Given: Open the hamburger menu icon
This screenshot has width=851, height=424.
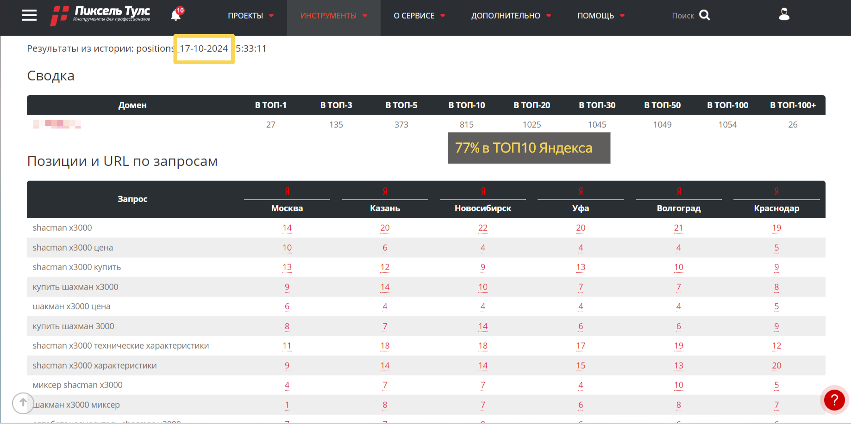Looking at the screenshot, I should tap(29, 16).
